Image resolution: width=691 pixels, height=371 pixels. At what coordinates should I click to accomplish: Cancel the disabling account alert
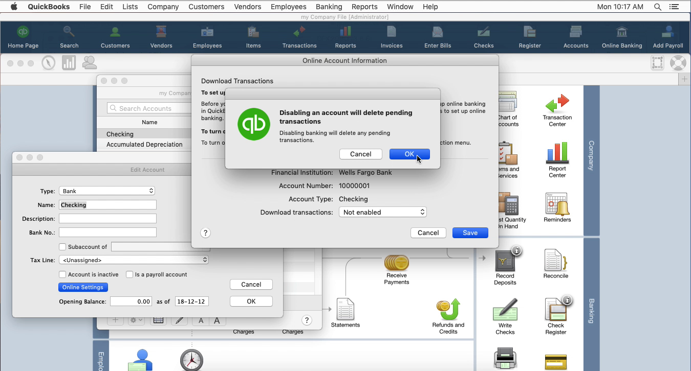click(x=361, y=154)
